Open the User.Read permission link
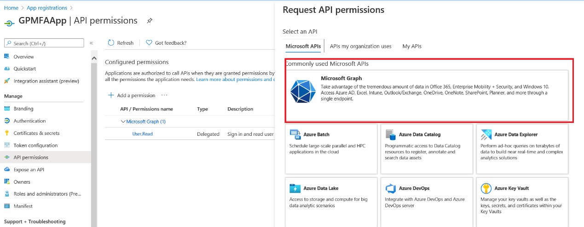Image resolution: width=584 pixels, height=227 pixels. [142, 134]
